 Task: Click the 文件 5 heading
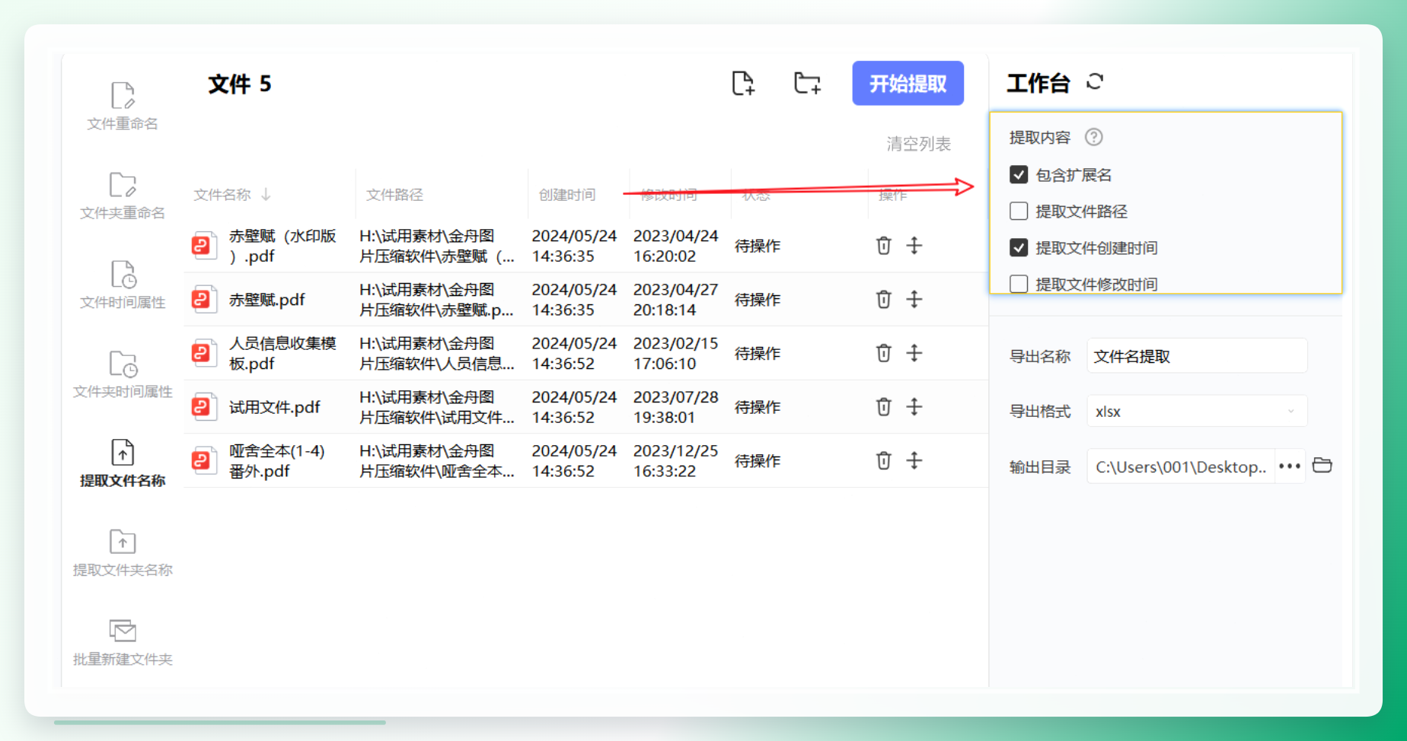pos(240,84)
